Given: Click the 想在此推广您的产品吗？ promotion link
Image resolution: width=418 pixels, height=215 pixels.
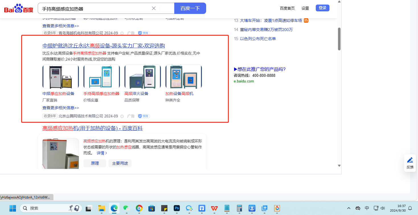Looking at the screenshot, I should [260, 69].
